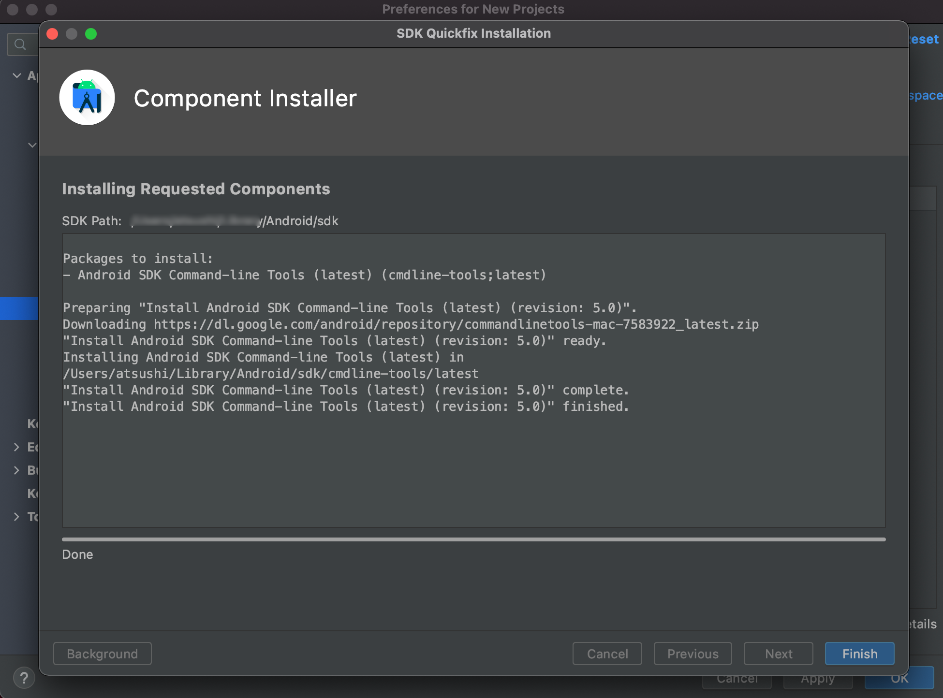Click the Reset link at top right

[925, 39]
